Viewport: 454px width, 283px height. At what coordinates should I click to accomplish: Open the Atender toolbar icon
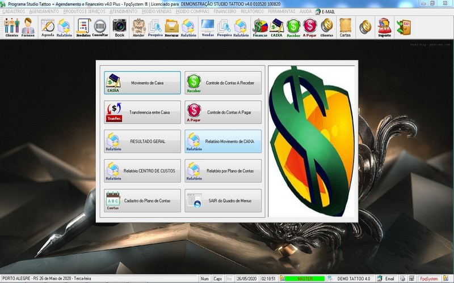(x=138, y=27)
